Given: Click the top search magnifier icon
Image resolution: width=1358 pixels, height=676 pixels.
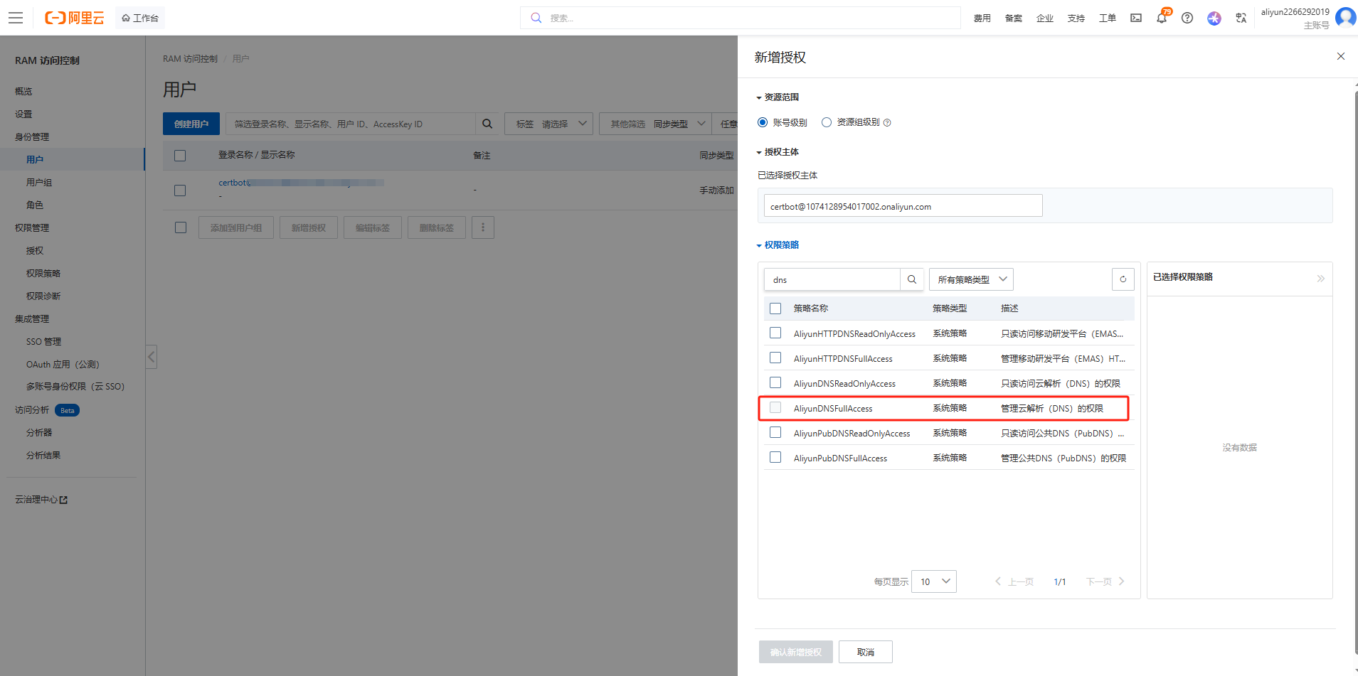Looking at the screenshot, I should pyautogui.click(x=536, y=18).
